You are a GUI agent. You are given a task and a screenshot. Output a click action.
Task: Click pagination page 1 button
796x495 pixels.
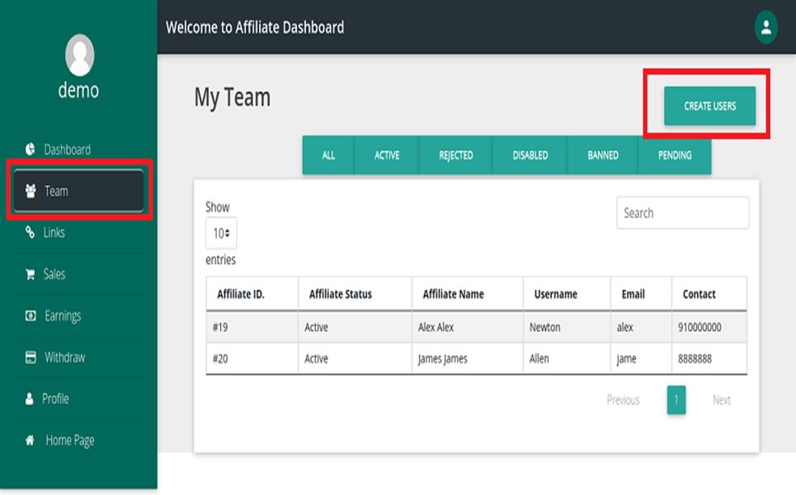676,400
